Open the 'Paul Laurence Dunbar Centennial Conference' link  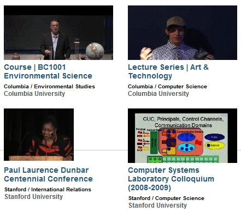point(48,174)
